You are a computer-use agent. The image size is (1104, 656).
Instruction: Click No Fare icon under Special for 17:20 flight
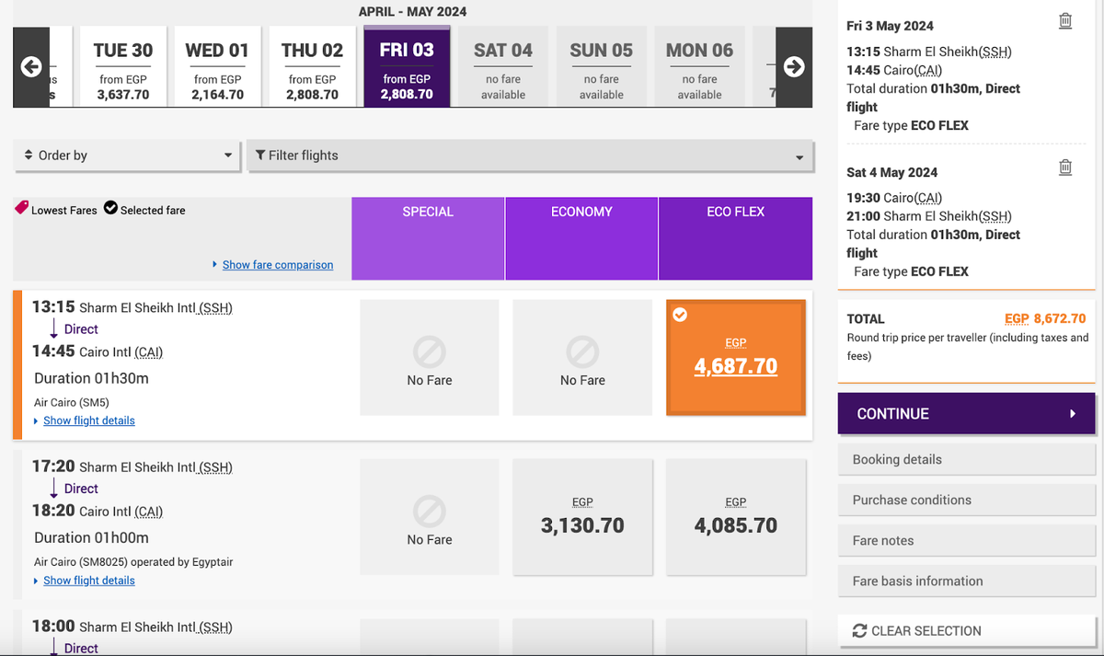[430, 511]
